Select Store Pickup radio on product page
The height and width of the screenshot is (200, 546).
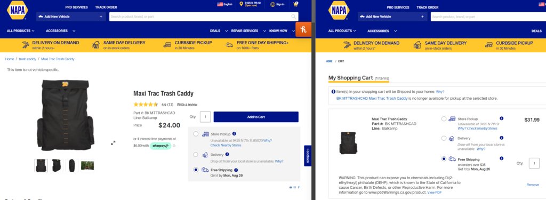[196, 134]
